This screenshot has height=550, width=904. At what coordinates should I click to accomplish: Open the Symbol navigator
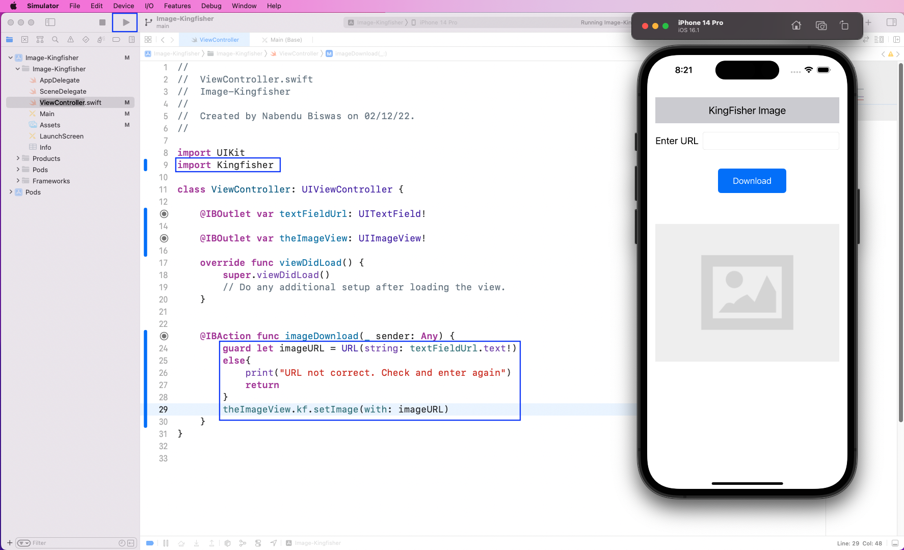pos(40,40)
